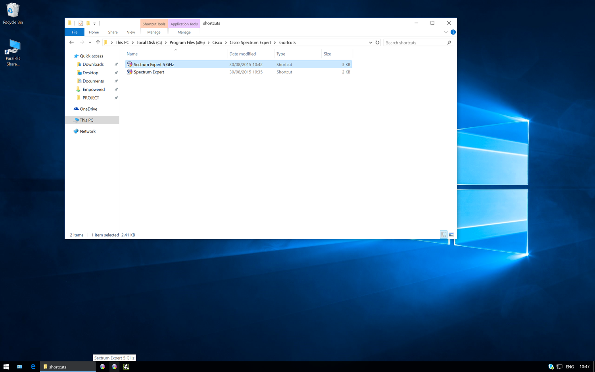The image size is (595, 372).
Task: Open Downloads in the navigation pane
Action: pyautogui.click(x=93, y=64)
